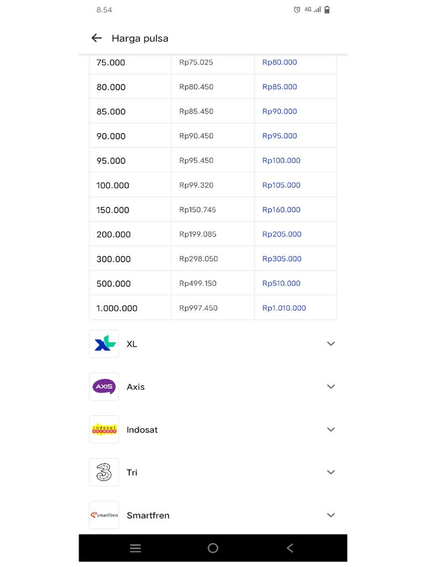Click the Rp105.000 price link
The image size is (425, 567).
(281, 185)
